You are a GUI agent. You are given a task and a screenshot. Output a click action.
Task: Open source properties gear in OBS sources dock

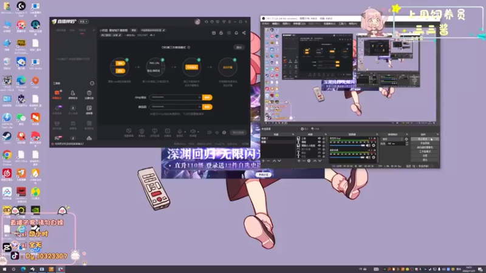309,161
